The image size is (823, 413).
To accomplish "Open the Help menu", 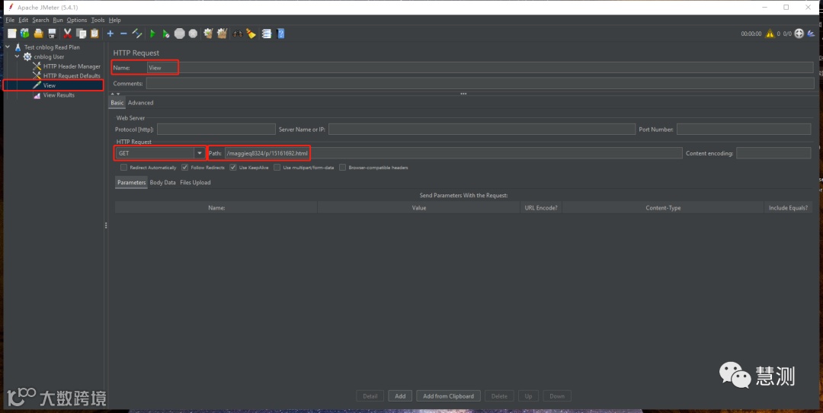I will coord(114,20).
